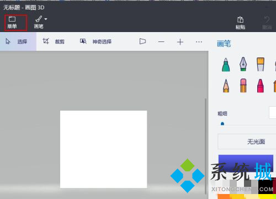Zoom out with the minus icon
The height and width of the screenshot is (199, 276).
pyautogui.click(x=161, y=42)
